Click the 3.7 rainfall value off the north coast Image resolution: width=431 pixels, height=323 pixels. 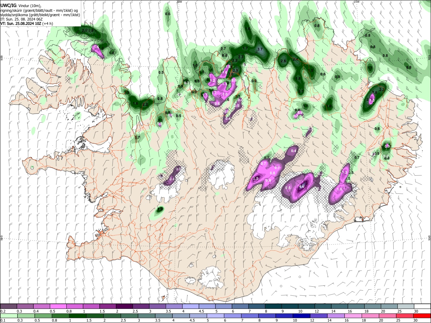[260, 49]
